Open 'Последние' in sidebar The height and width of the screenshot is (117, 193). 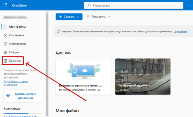point(17,35)
